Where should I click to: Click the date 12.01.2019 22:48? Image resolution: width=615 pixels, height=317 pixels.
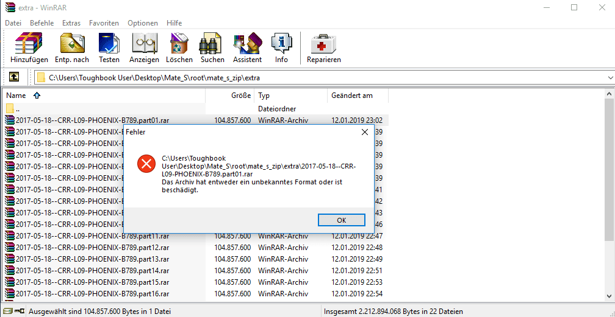pos(357,248)
